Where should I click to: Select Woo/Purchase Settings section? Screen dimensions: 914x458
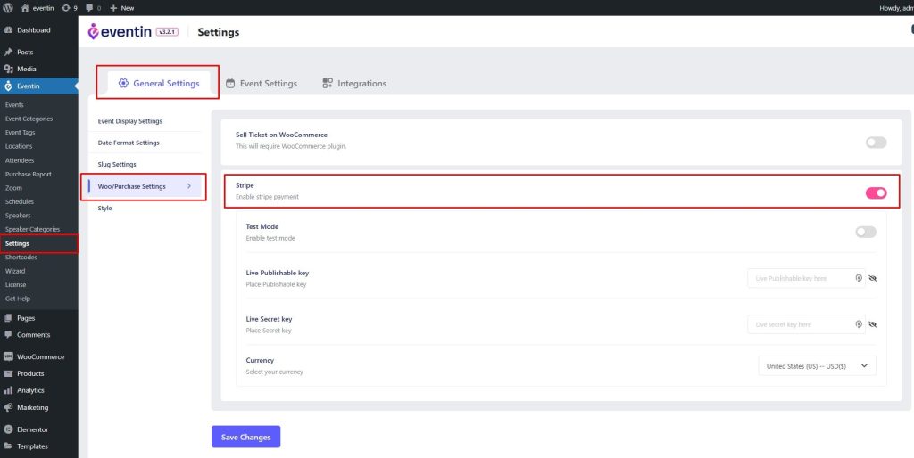[145, 186]
